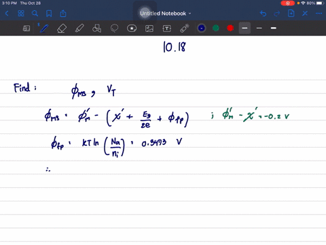Screen dimensions: 326x245
Task: Tap the green -0.2 V note
Action: [x=276, y=116]
